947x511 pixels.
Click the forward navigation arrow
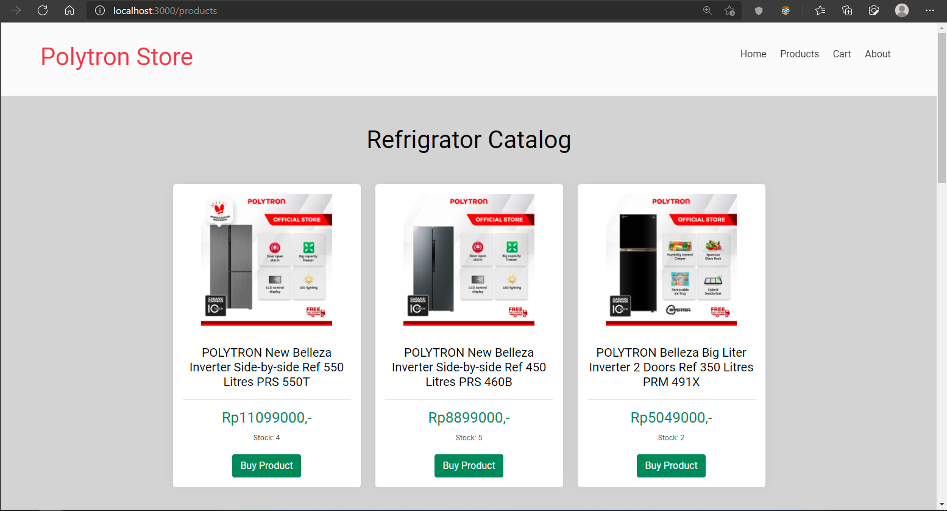coord(16,10)
